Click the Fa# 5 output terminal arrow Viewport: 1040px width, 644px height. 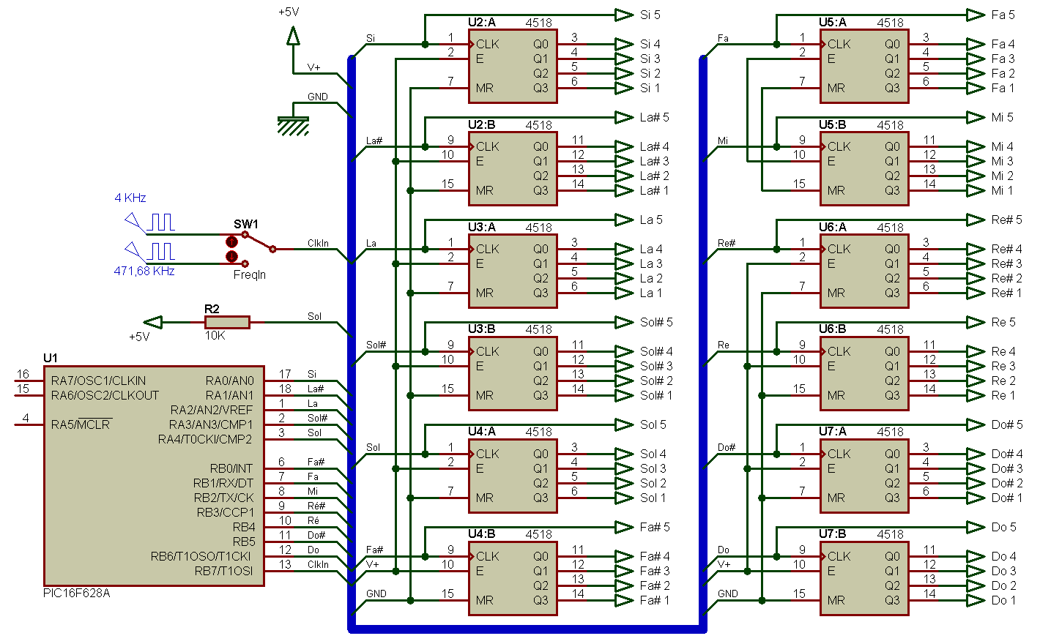click(x=623, y=527)
